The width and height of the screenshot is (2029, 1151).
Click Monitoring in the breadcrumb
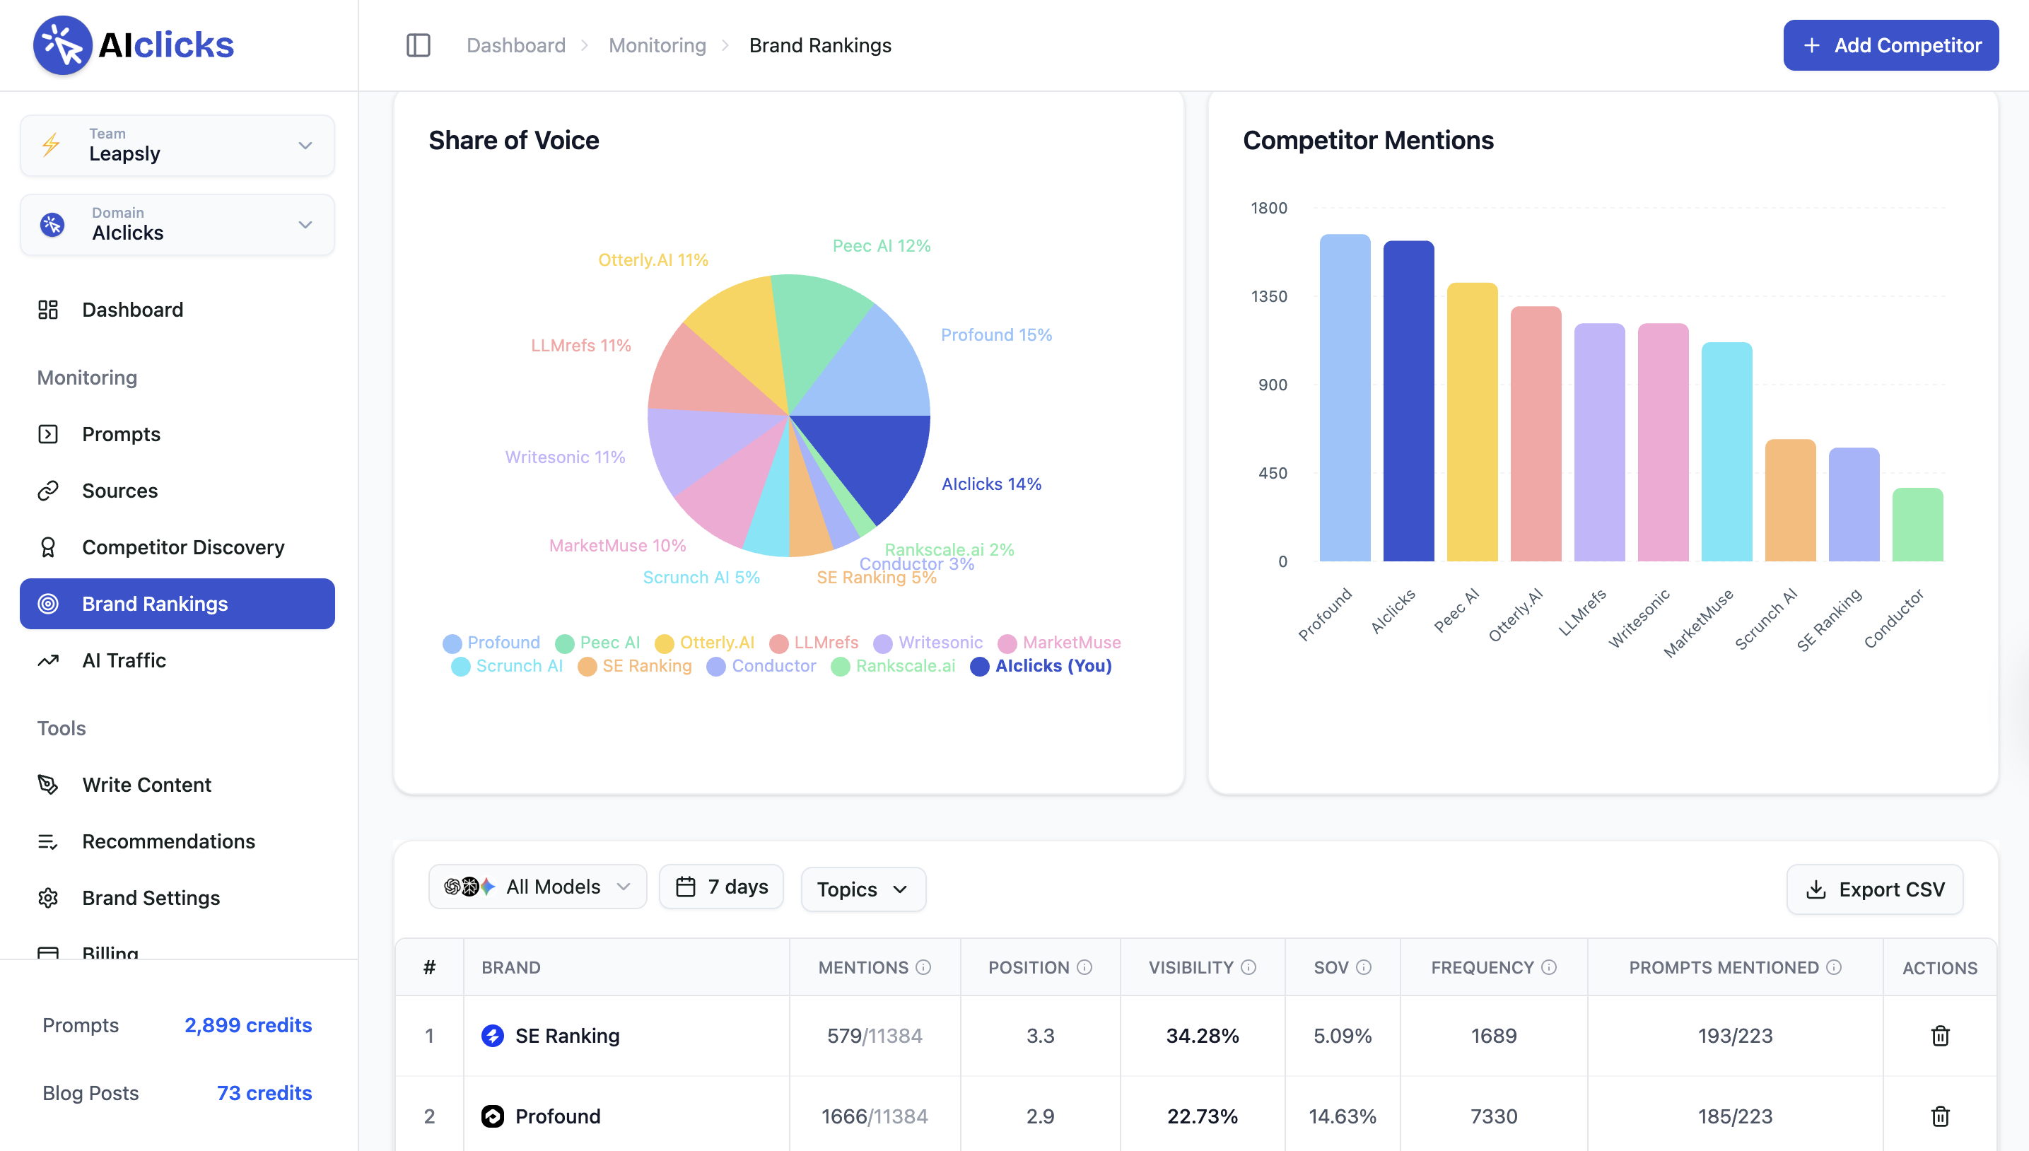pos(657,45)
